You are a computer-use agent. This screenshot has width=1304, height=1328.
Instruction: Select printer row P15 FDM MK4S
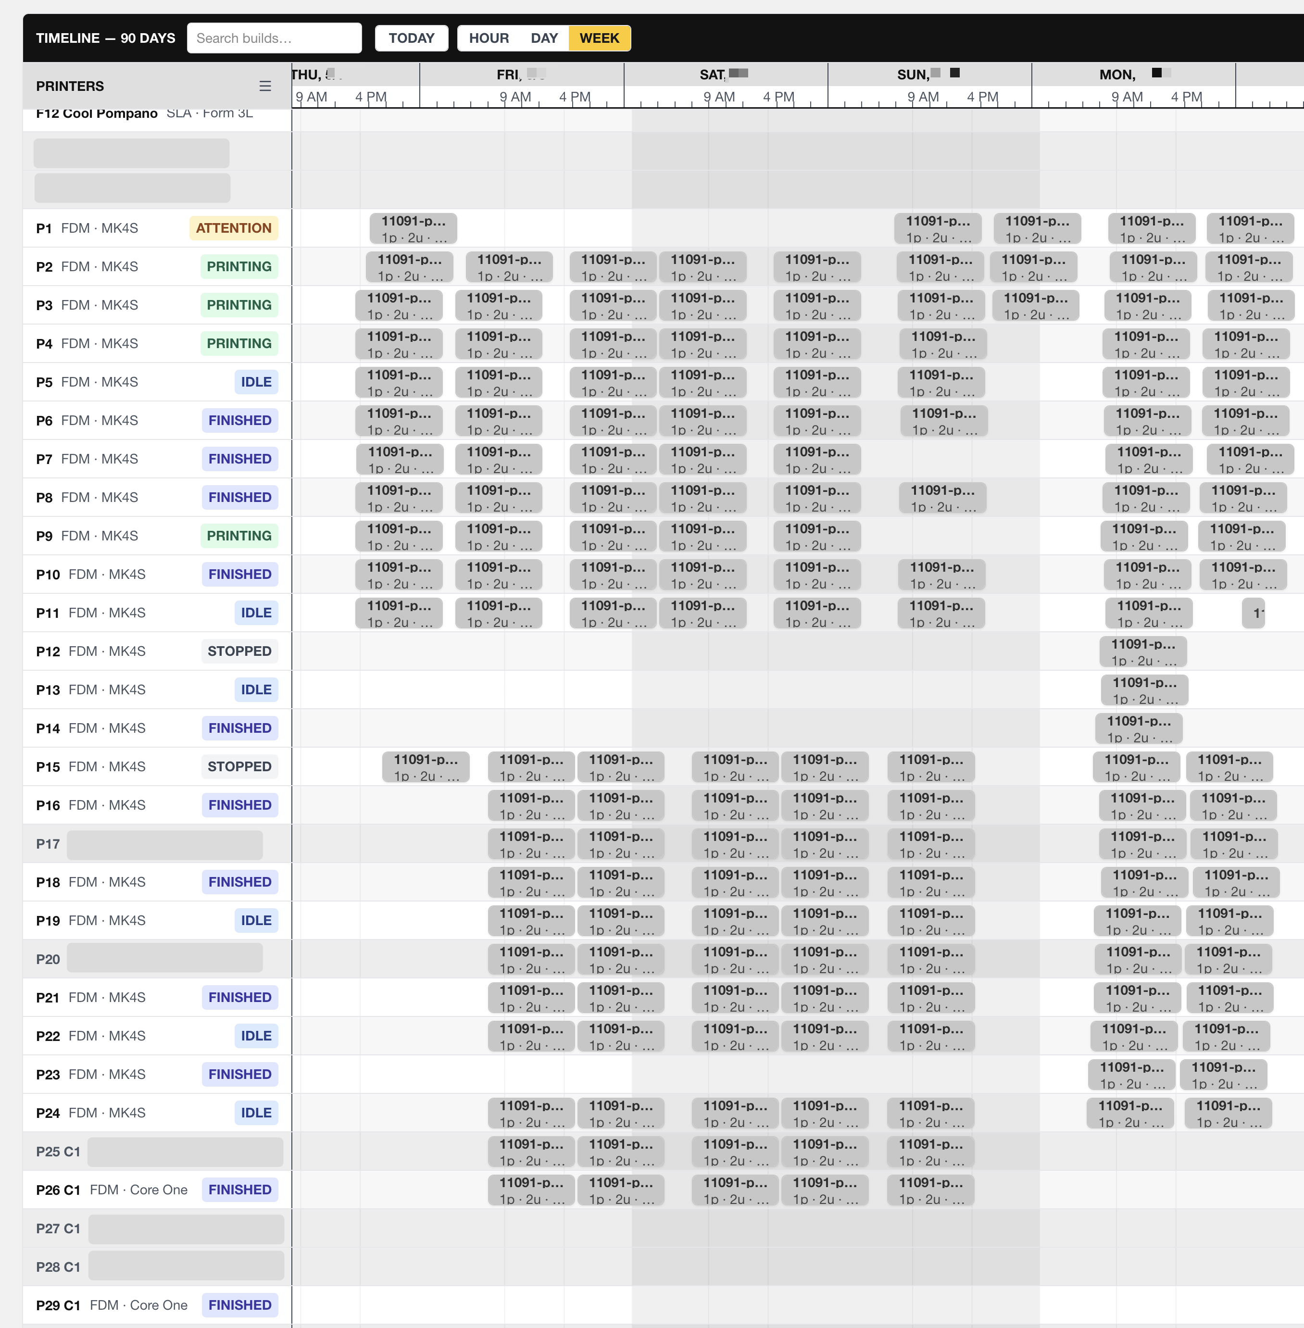pos(157,766)
